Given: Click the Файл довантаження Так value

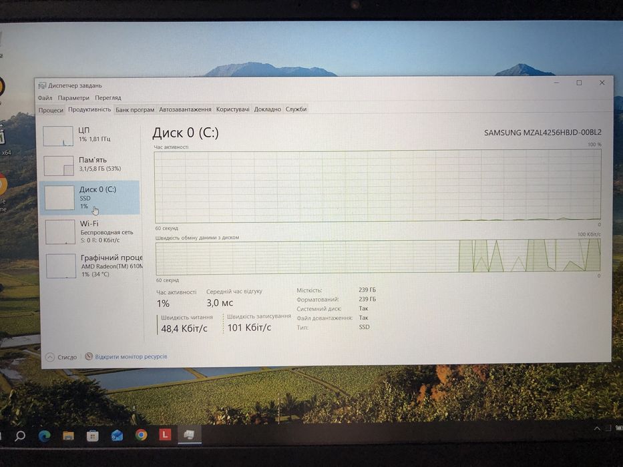Looking at the screenshot, I should pos(363,318).
